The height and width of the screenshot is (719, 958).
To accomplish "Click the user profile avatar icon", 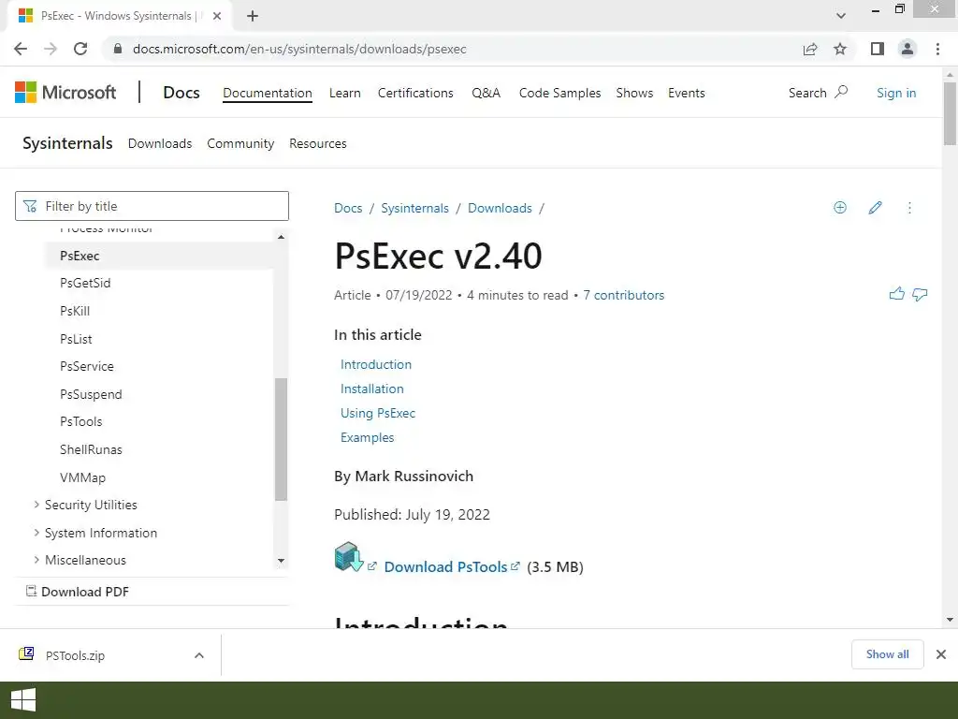I will (x=907, y=49).
